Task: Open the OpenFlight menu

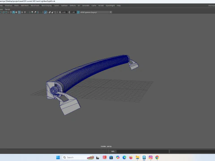Action: point(110,5)
